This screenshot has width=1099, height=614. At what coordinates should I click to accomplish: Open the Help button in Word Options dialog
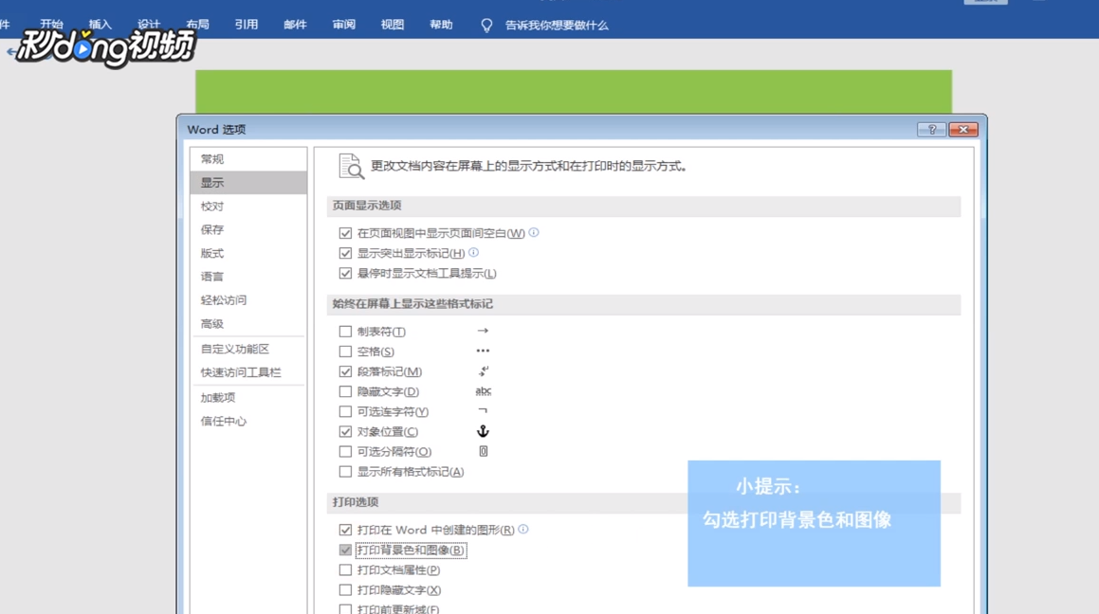click(x=931, y=130)
